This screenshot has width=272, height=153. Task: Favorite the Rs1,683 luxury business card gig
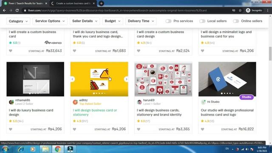pyautogui.click(x=74, y=51)
